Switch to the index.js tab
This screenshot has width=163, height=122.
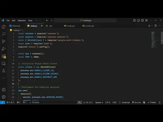click(34, 26)
